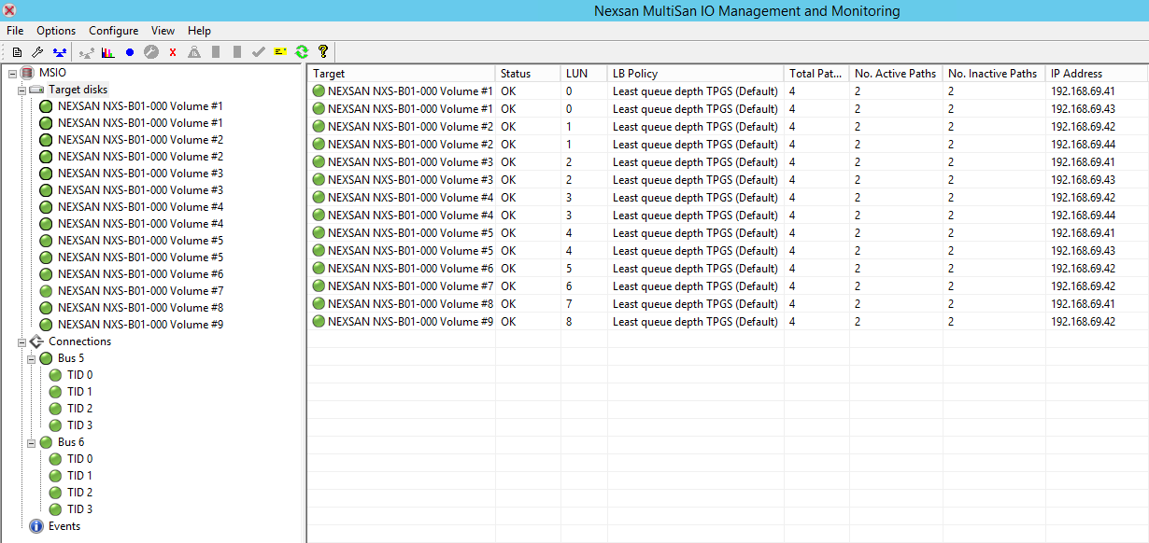Click the gray weight toolbar icon
This screenshot has height=543, width=1149.
(x=194, y=52)
